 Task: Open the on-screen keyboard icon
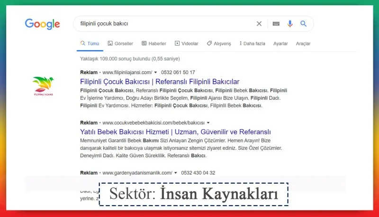click(x=276, y=24)
